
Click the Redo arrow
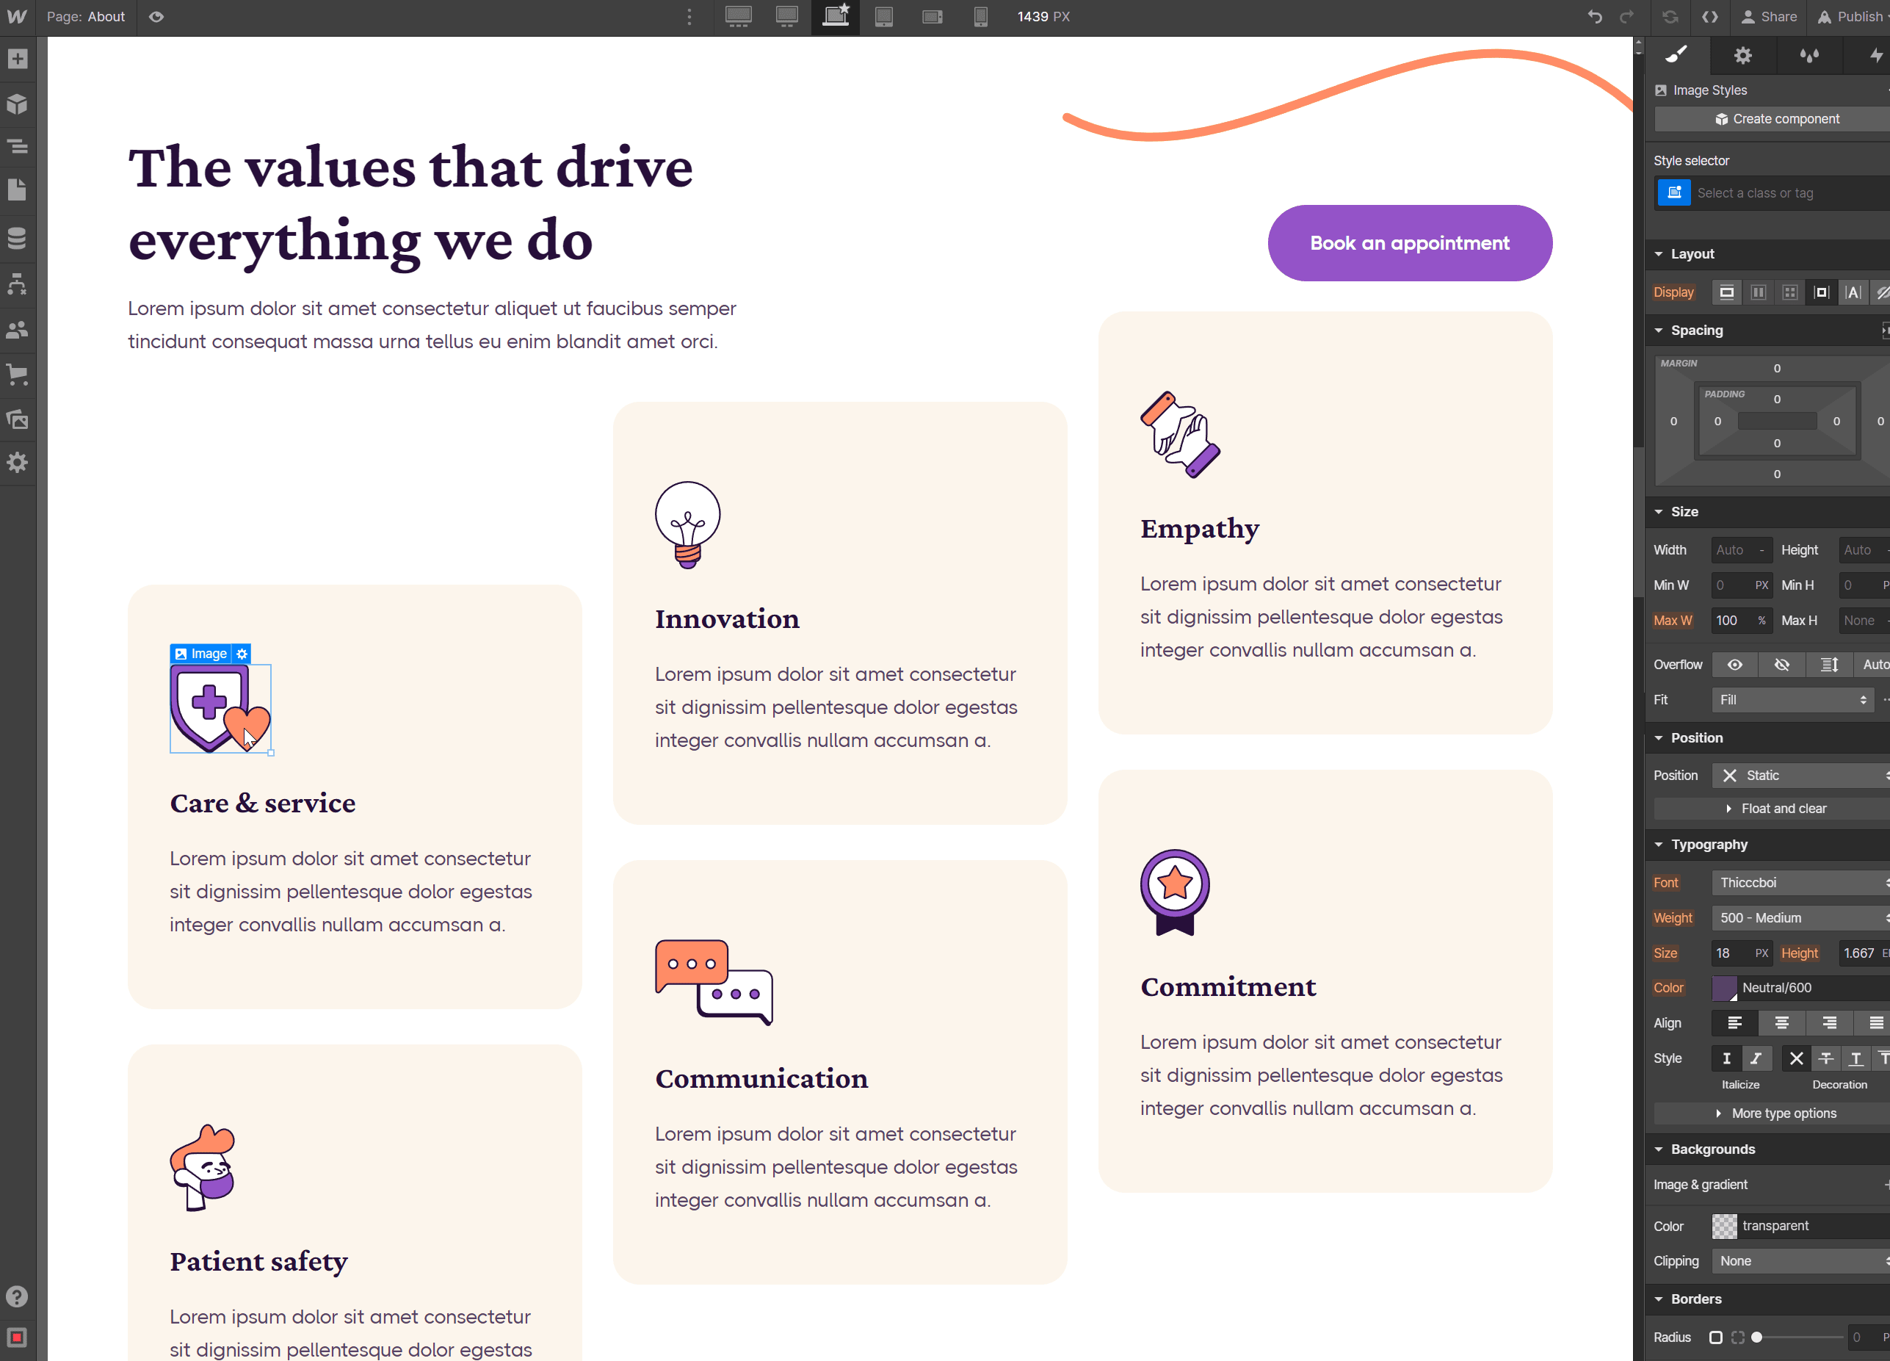(x=1626, y=17)
